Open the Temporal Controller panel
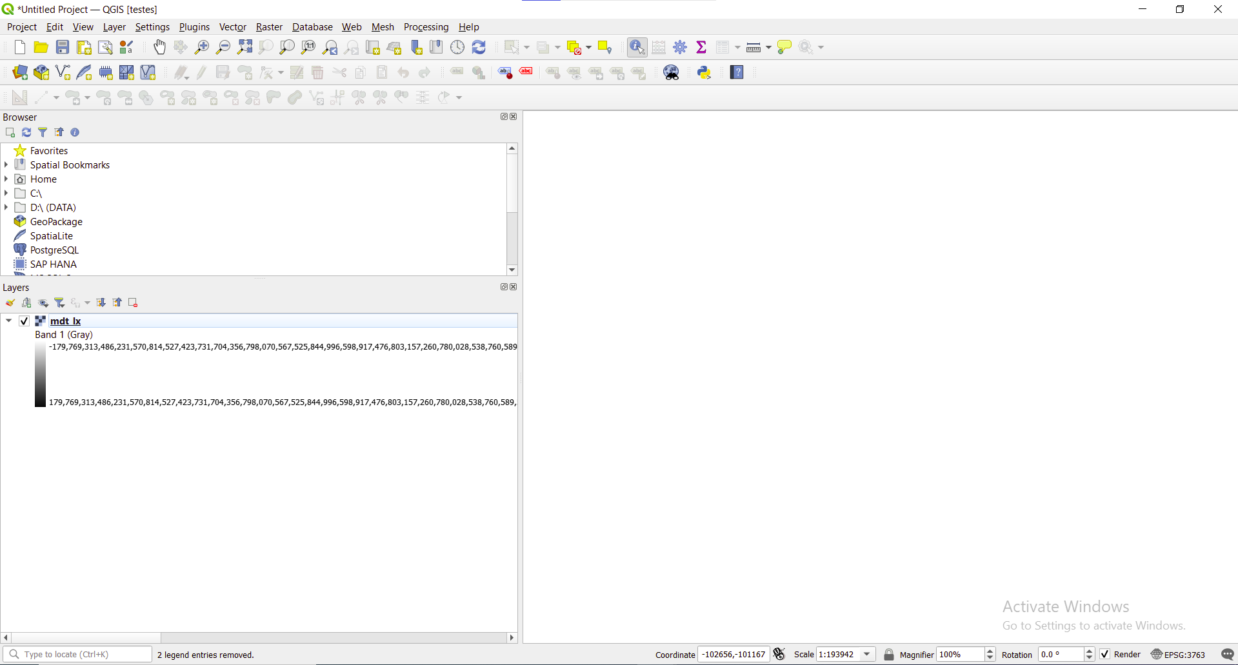Viewport: 1238px width, 665px height. click(457, 47)
